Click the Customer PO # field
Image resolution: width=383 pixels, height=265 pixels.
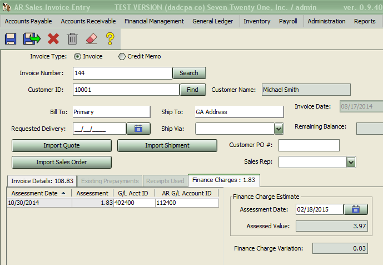(309, 145)
